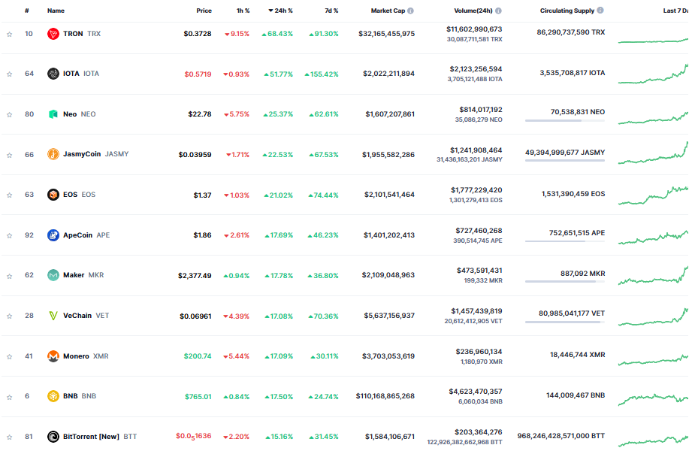
Task: Sort by the Price column header
Action: pyautogui.click(x=204, y=11)
